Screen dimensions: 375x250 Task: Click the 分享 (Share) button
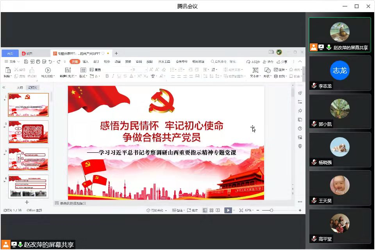pos(282,62)
